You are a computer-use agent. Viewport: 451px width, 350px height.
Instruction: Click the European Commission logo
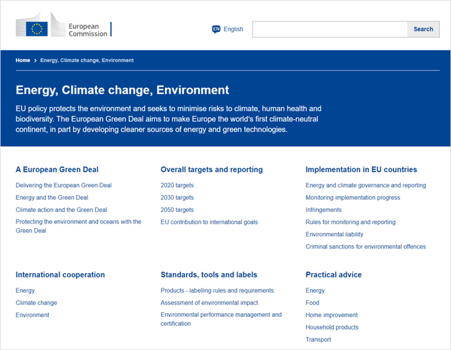point(64,25)
